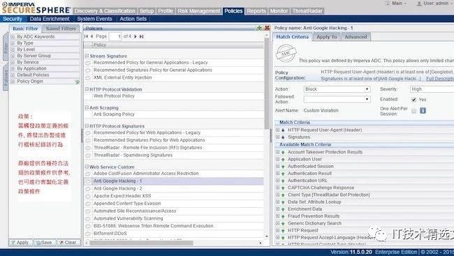This screenshot has width=454, height=256.
Task: Collapse the HTTP Protocol Signatures group
Action: point(87,126)
